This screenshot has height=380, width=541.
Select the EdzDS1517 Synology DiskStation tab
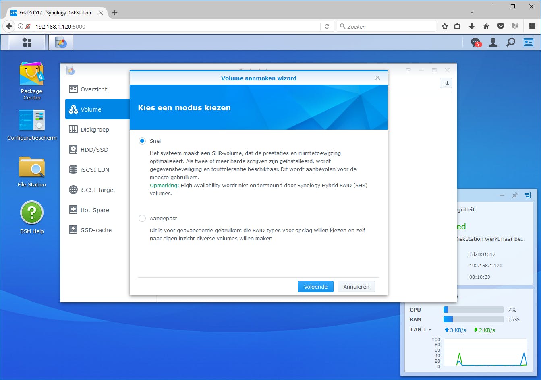[x=57, y=13]
